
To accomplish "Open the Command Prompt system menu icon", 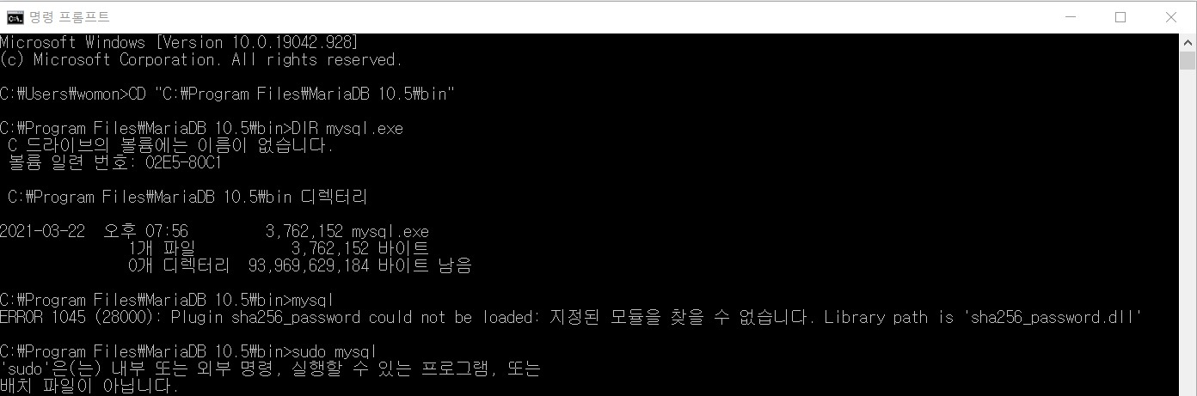I will 15,17.
